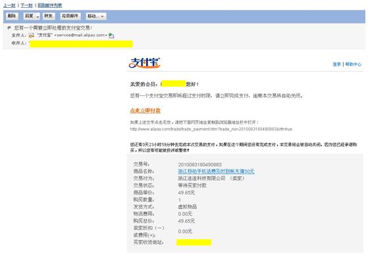Open the reply options dropdown arrow
The height and width of the screenshot is (255, 368).
(x=38, y=16)
